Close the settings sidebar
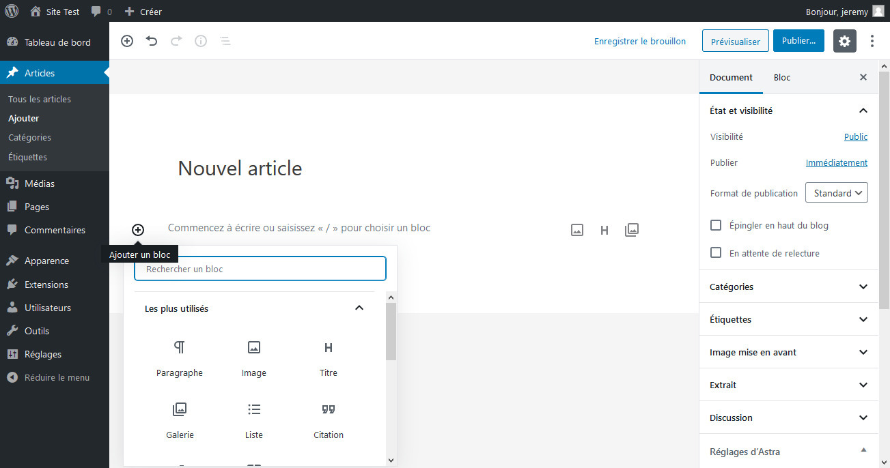890x468 pixels. point(863,77)
